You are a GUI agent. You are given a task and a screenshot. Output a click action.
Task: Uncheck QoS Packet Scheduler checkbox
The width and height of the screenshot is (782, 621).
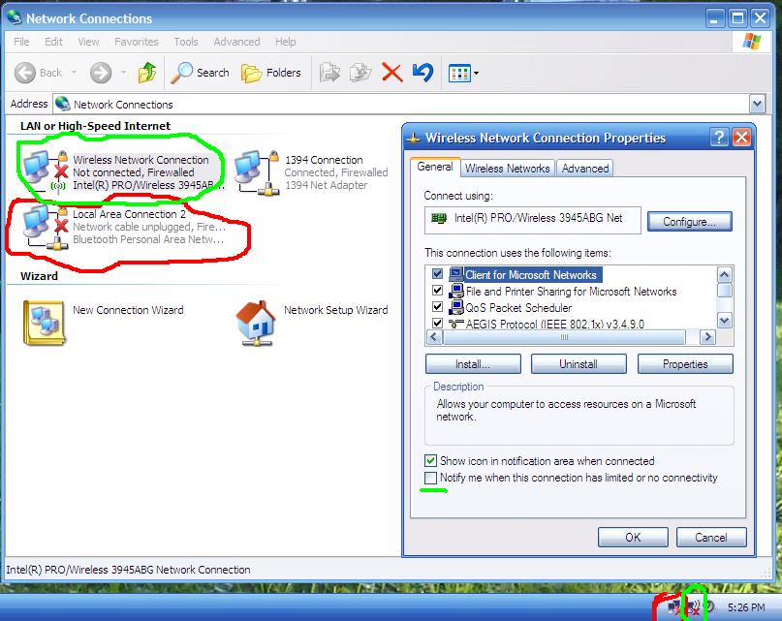(437, 307)
